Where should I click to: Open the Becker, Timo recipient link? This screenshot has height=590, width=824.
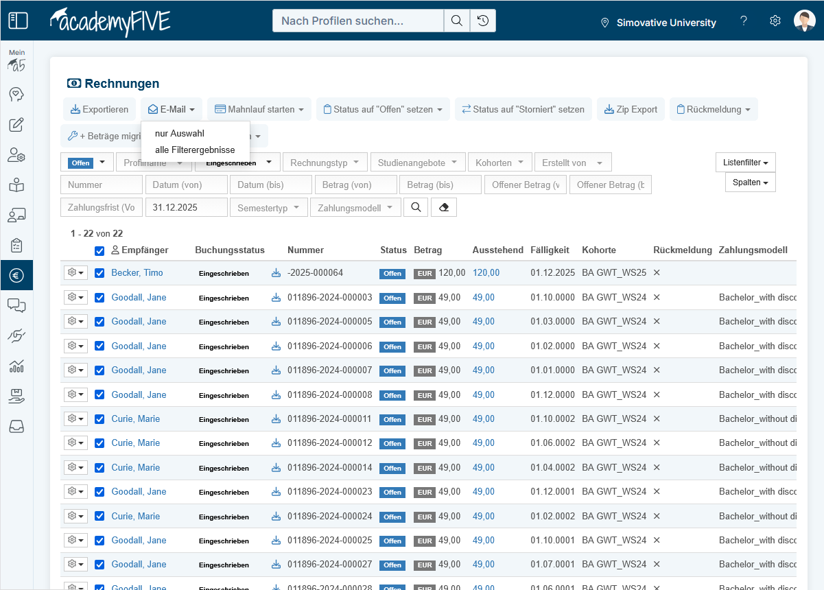(x=137, y=273)
